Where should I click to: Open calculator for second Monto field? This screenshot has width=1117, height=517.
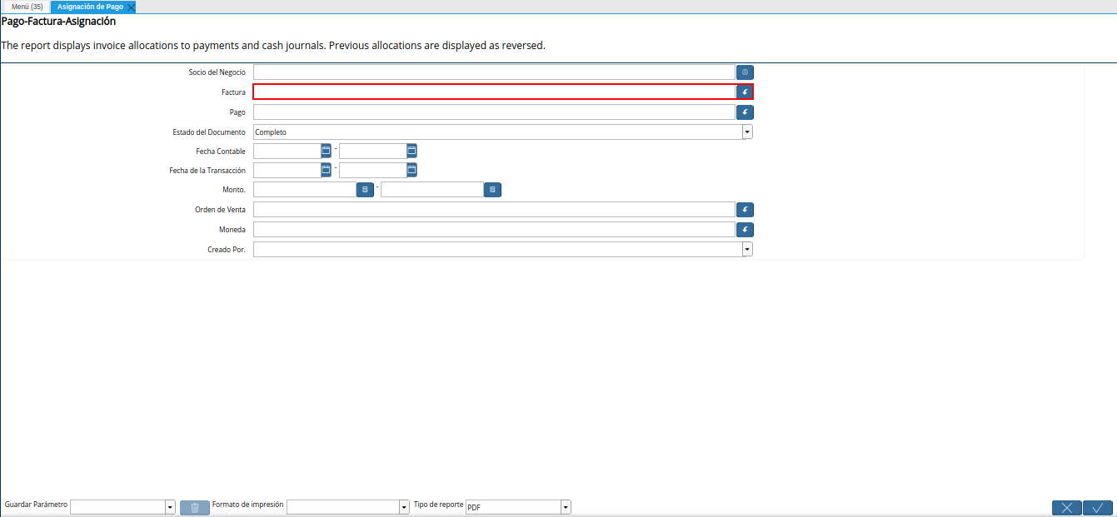[492, 190]
